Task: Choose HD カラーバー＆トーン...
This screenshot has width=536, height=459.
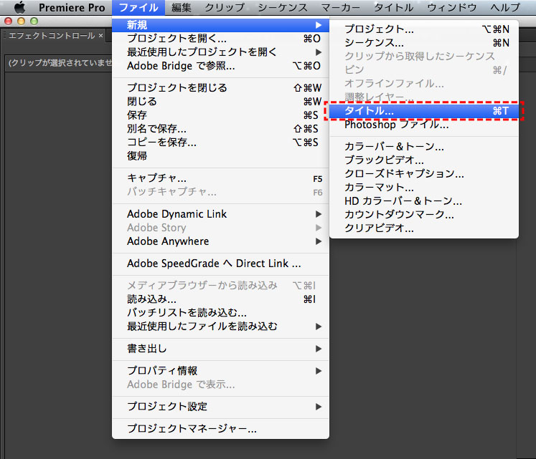Action: pyautogui.click(x=424, y=201)
